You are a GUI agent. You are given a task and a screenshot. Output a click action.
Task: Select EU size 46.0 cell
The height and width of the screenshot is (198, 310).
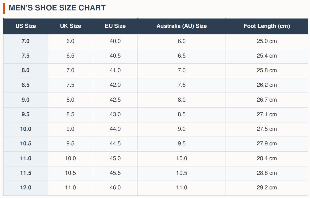pyautogui.click(x=115, y=188)
